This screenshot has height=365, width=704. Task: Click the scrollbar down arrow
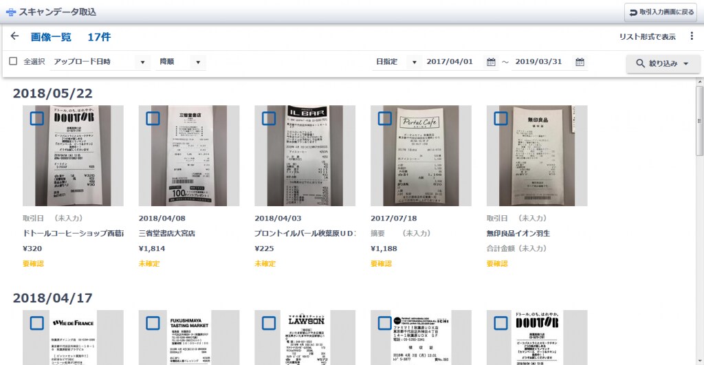coord(699,360)
